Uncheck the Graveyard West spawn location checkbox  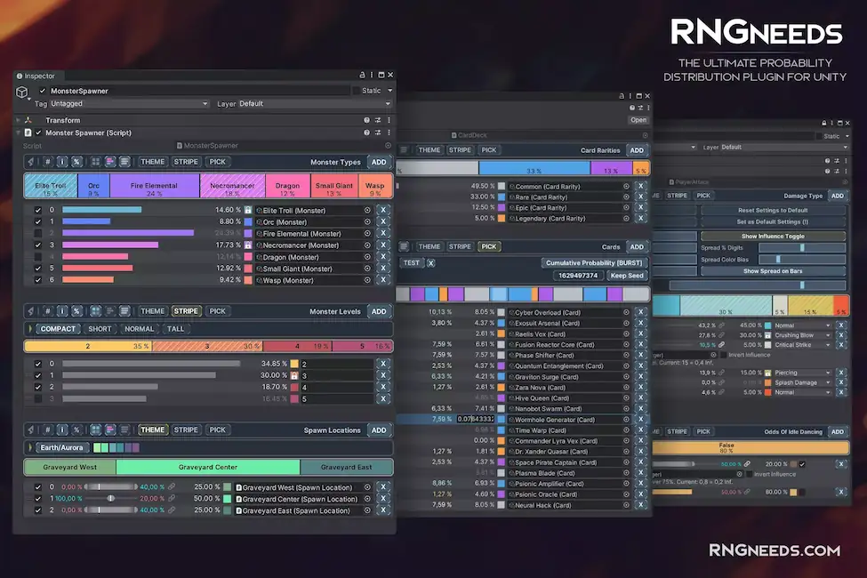point(37,487)
